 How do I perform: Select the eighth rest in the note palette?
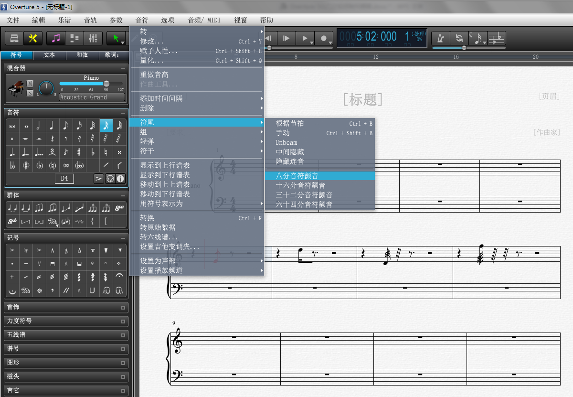65,139
